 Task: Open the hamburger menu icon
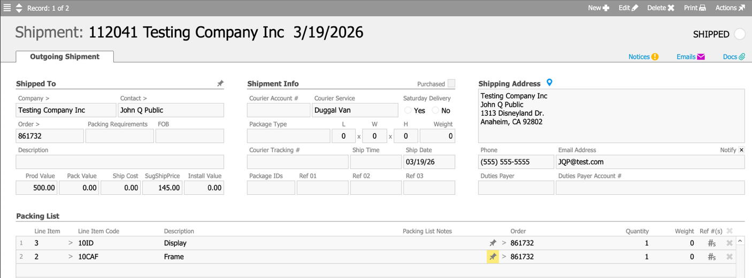point(7,8)
